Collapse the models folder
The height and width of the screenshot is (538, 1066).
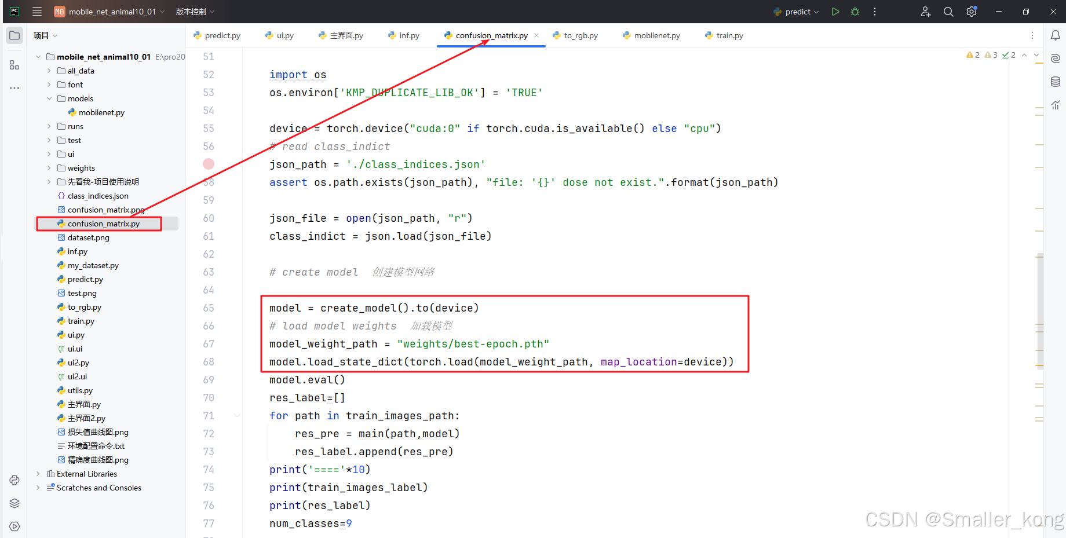(x=49, y=98)
